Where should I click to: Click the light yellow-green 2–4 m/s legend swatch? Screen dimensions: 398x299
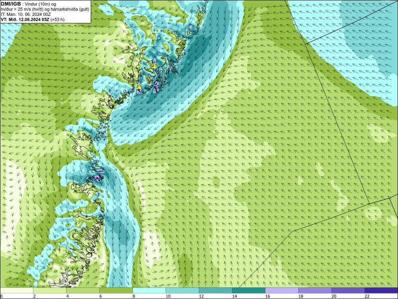(x=50, y=290)
